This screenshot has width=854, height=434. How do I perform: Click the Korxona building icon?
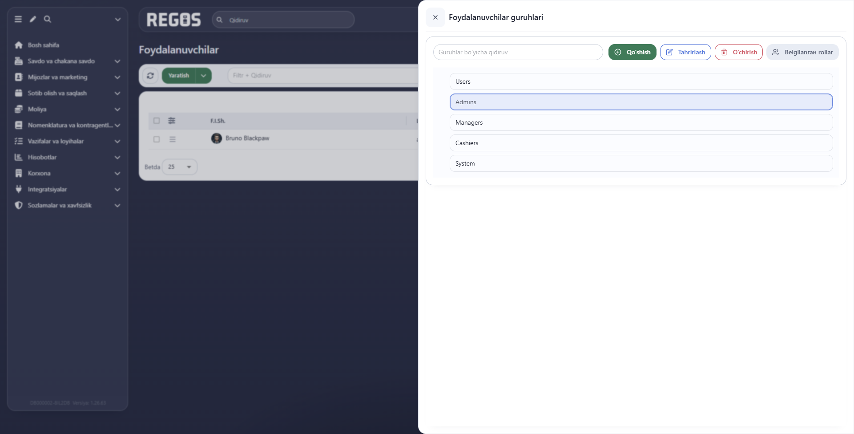(x=19, y=173)
